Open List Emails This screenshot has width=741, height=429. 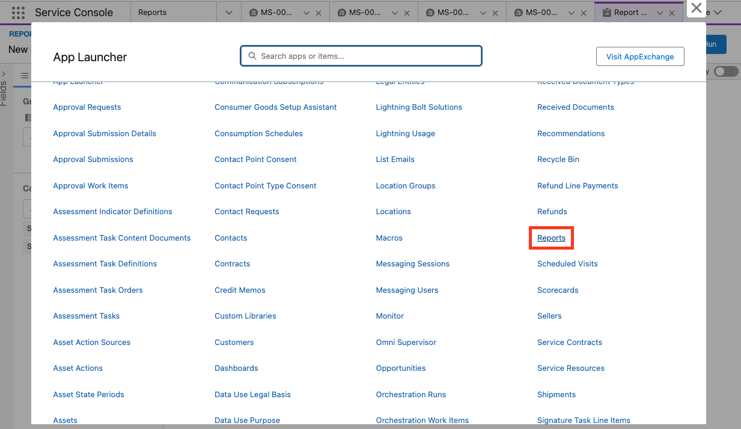(x=395, y=160)
